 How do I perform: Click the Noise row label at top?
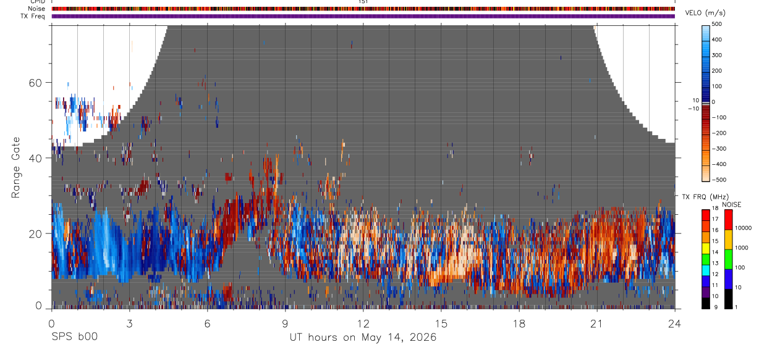click(36, 9)
